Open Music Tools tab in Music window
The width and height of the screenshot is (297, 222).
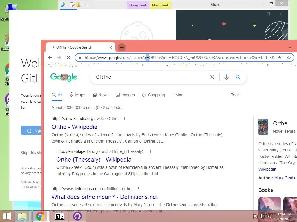point(160,5)
